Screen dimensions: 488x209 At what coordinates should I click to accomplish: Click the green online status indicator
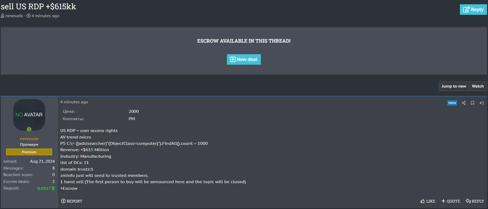[29, 129]
